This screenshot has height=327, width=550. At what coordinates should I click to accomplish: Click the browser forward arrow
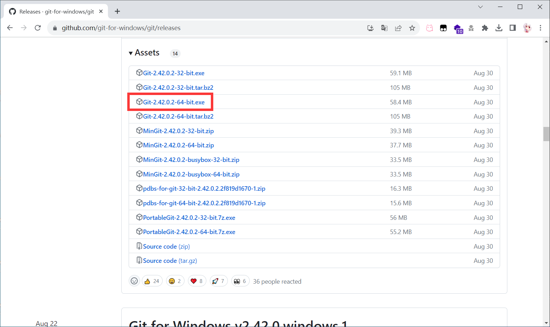(24, 28)
